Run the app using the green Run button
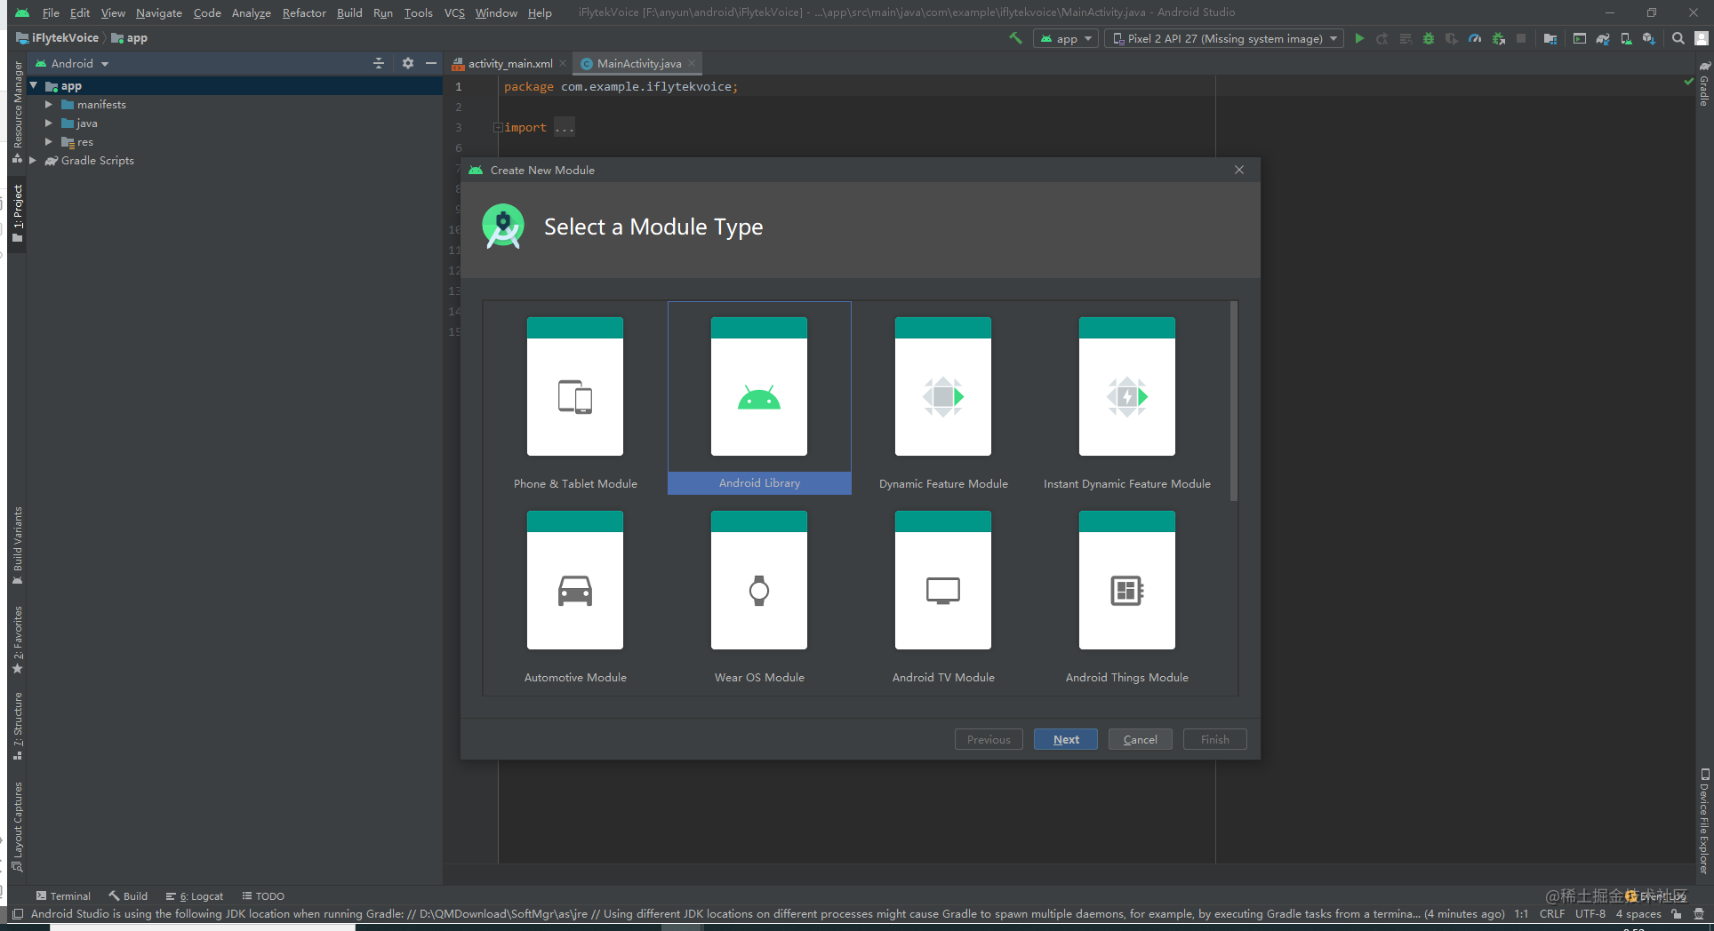The width and height of the screenshot is (1714, 931). point(1359,39)
